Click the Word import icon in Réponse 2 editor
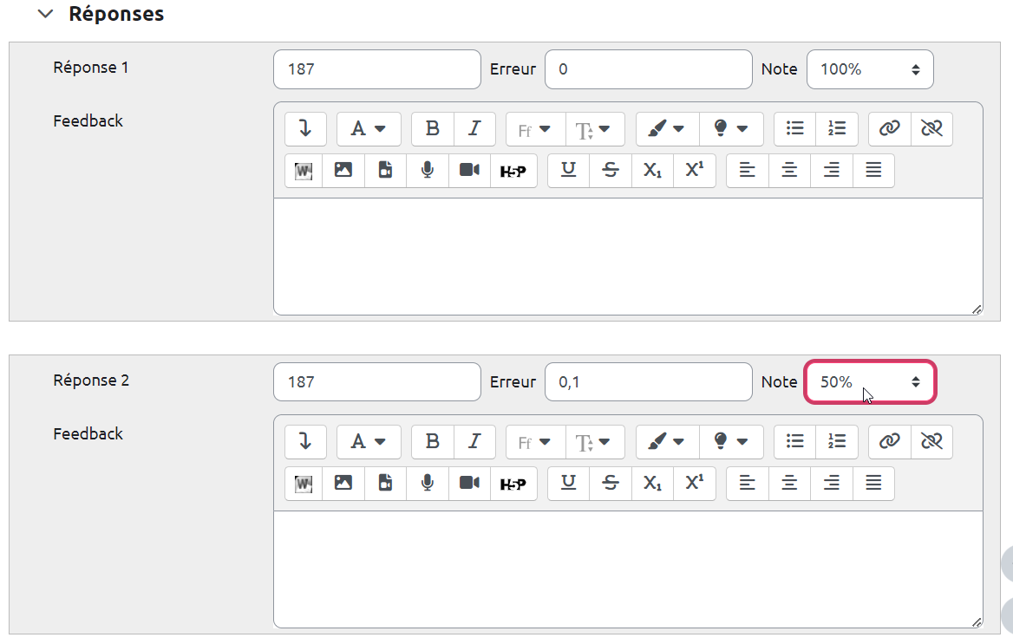The image size is (1013, 644). point(304,484)
